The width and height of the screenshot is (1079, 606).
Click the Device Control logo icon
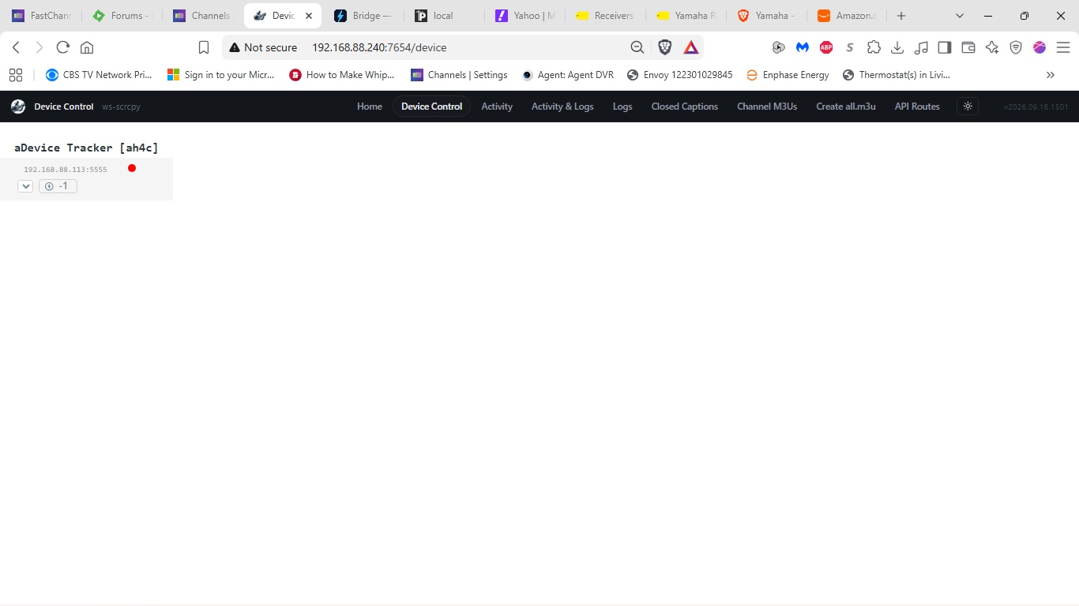(18, 107)
